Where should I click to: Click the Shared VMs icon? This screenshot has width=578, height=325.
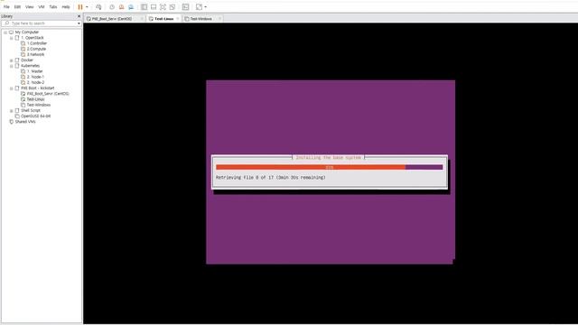[12, 122]
